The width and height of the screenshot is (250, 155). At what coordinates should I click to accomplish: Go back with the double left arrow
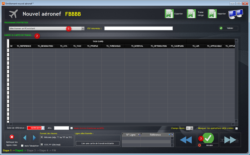click(x=186, y=140)
